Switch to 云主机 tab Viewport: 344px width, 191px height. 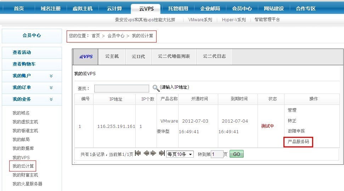[112, 56]
